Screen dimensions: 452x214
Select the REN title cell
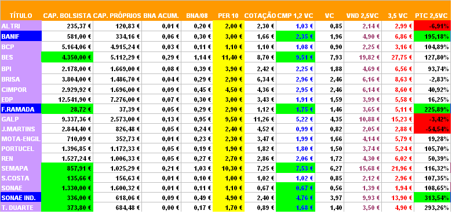[21, 158]
